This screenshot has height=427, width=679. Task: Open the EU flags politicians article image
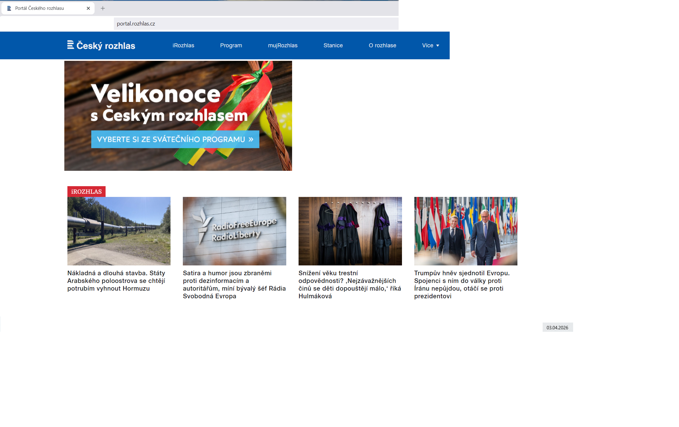[465, 231]
